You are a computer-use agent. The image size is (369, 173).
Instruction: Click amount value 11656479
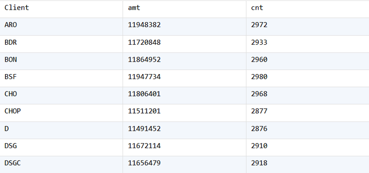144,163
